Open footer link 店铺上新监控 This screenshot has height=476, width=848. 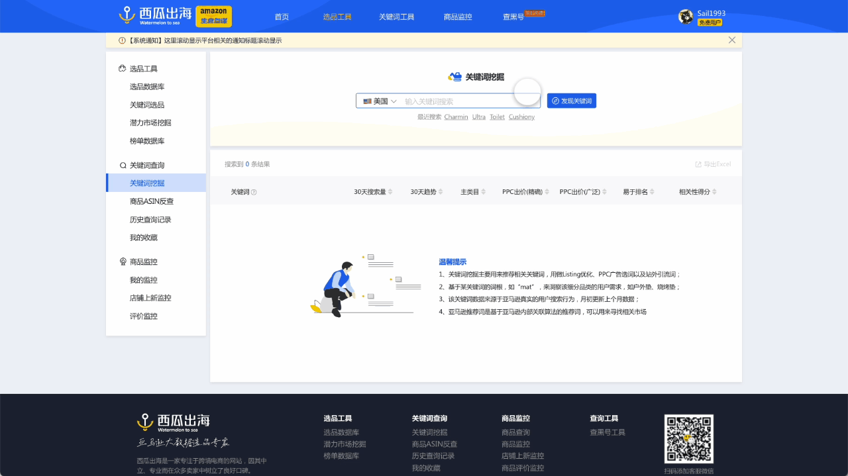[x=523, y=456]
